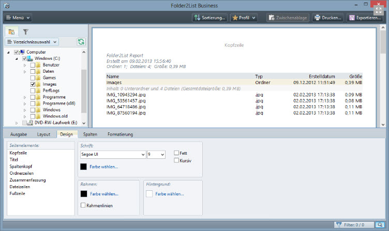Viewport: 389px width, 231px height.
Task: Enable the Kursiv checkbox
Action: 177,160
